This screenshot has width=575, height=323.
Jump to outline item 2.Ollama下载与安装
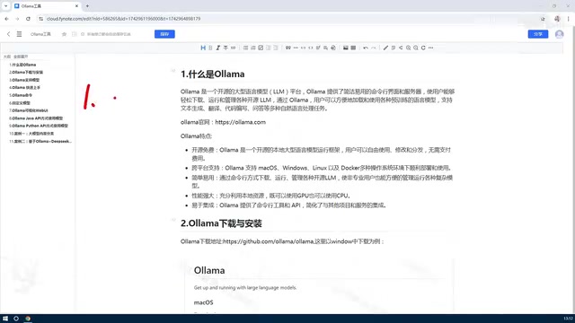point(26,73)
